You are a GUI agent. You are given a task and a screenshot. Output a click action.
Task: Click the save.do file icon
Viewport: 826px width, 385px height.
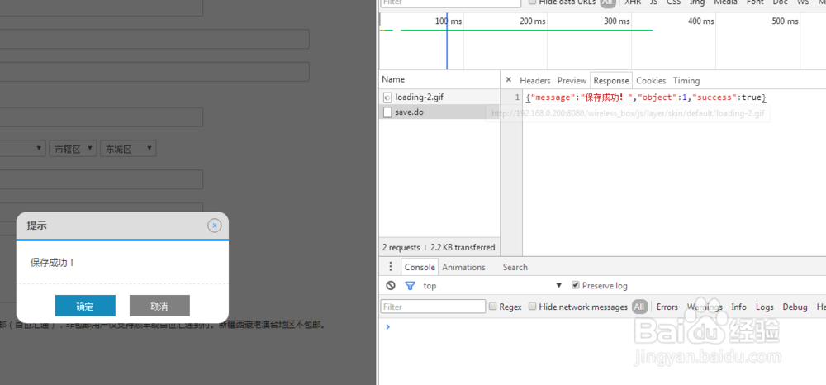(x=387, y=112)
